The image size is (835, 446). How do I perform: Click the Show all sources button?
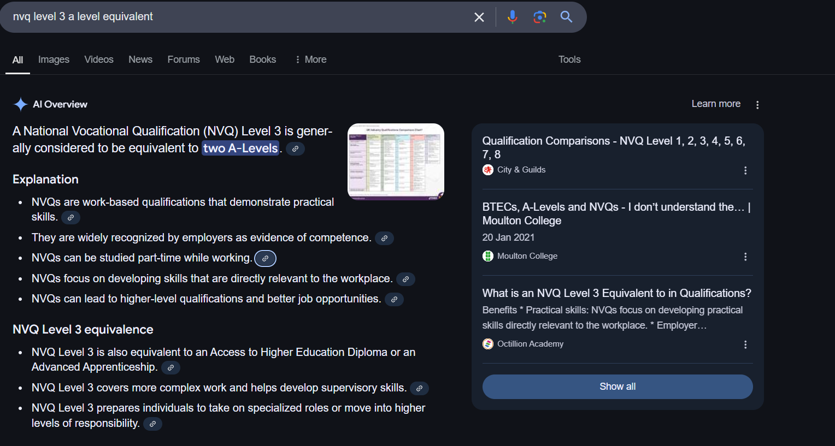(618, 386)
